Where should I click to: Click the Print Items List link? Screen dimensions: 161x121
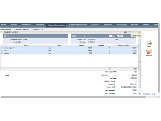pyautogui.click(x=149, y=94)
